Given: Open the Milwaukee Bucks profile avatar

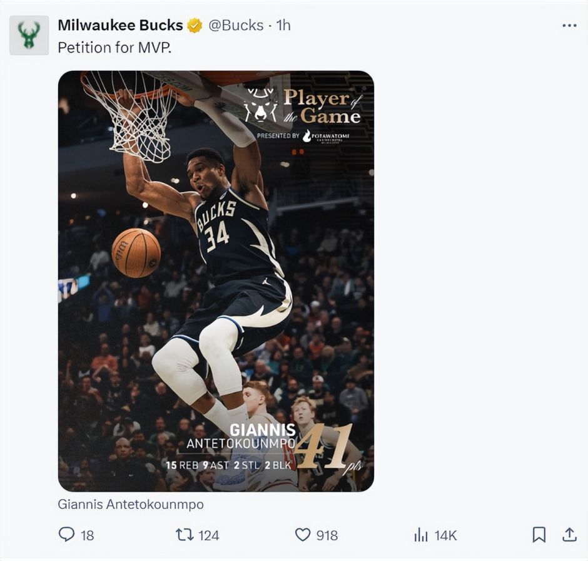Looking at the screenshot, I should 29,35.
